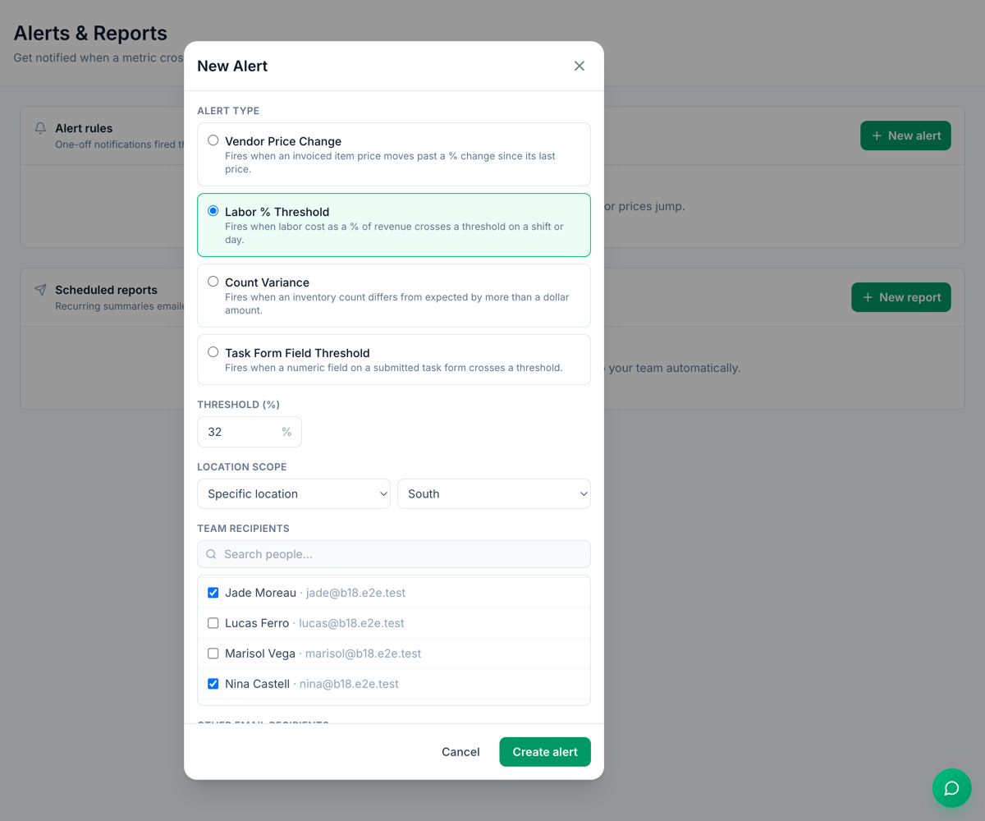
Task: Open the South location dropdown
Action: tap(494, 493)
